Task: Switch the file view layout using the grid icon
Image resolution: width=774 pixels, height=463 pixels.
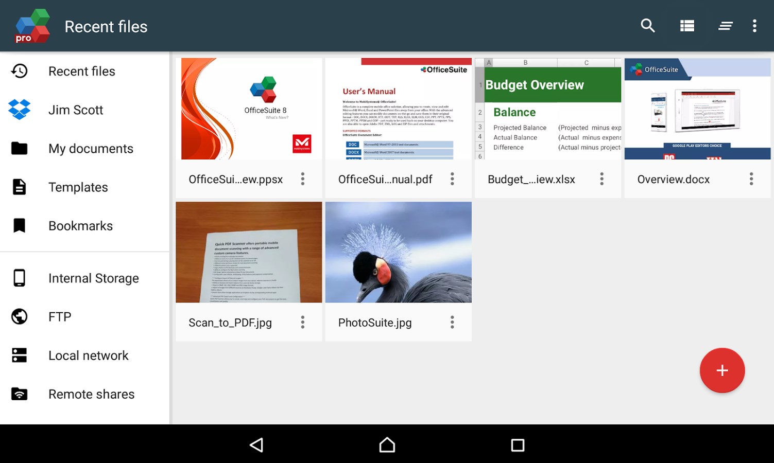Action: 687,26
